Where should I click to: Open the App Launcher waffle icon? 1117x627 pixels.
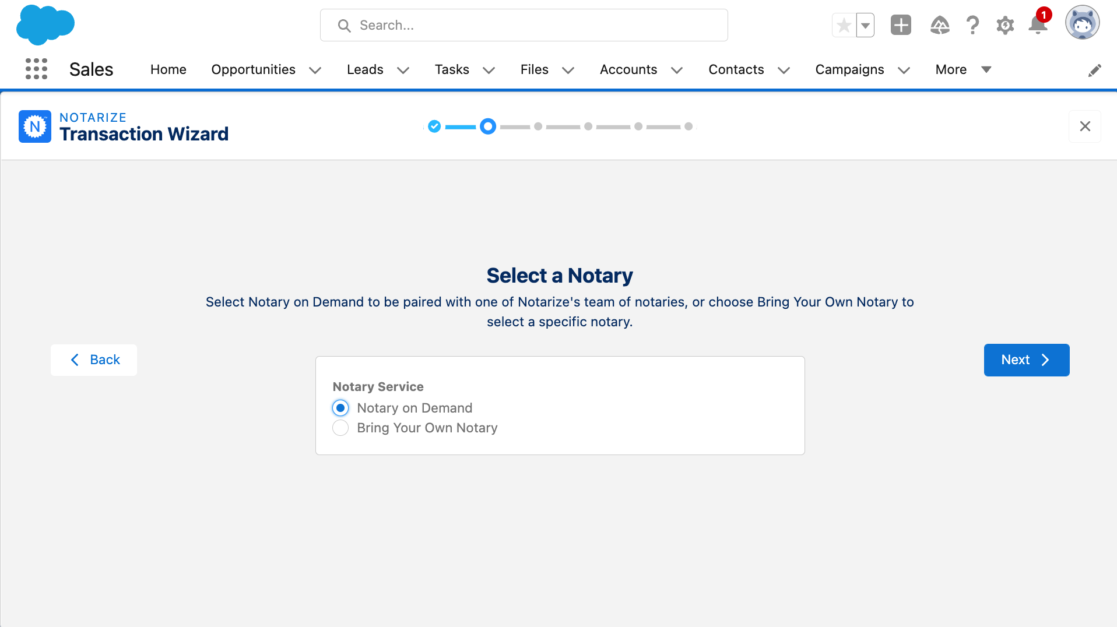click(x=36, y=69)
